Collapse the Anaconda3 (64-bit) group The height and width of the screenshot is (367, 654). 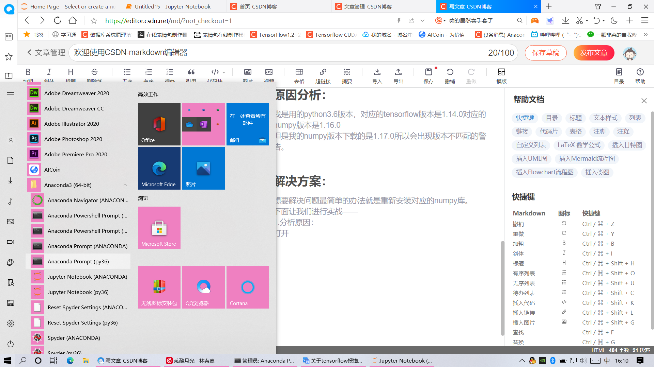125,185
